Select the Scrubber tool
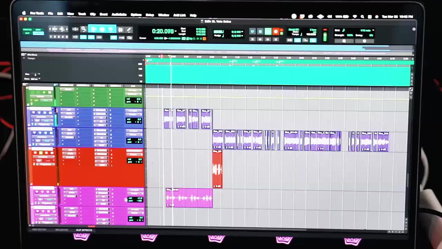The width and height of the screenshot is (442, 249). (121, 30)
